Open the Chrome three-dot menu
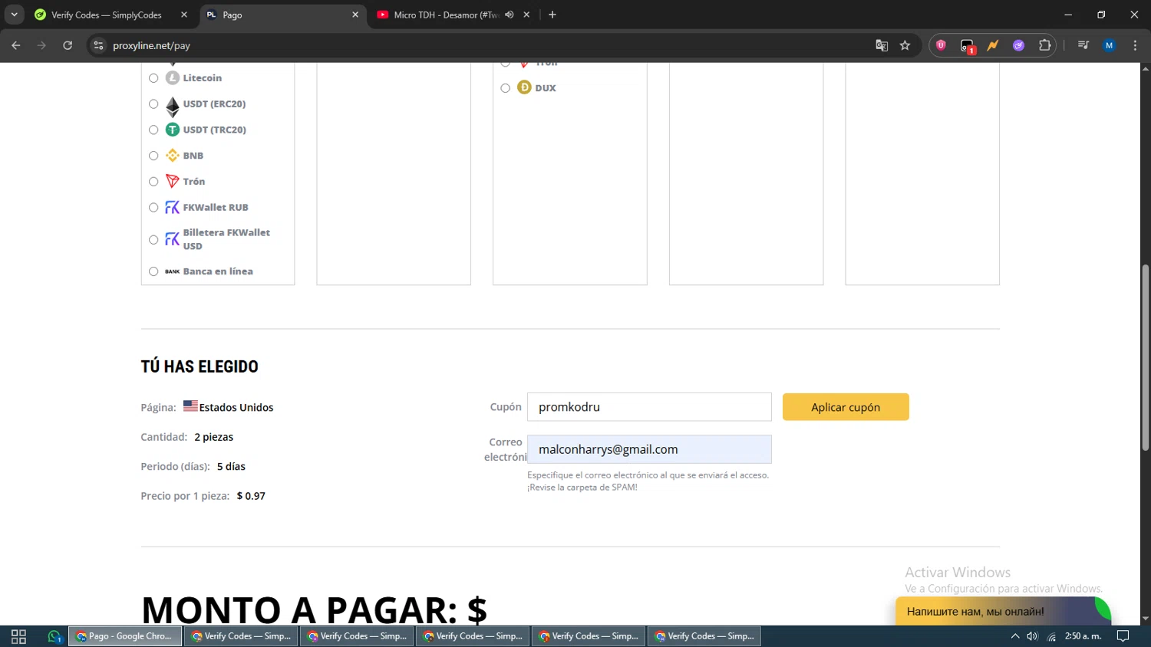The image size is (1151, 647). pos(1136,45)
